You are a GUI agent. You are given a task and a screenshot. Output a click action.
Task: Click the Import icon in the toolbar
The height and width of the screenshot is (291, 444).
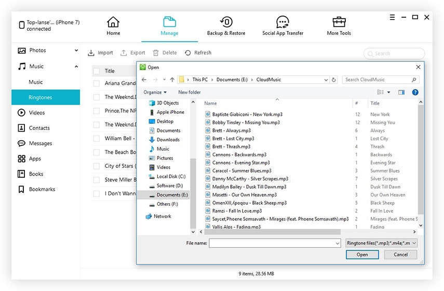91,52
